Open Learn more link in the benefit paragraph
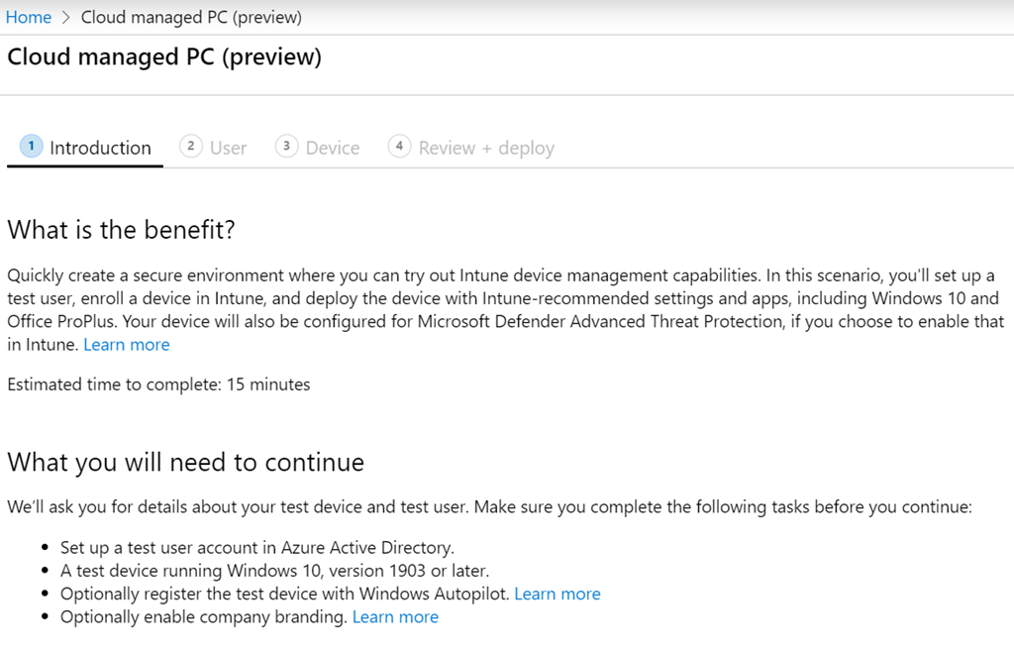 click(x=127, y=345)
